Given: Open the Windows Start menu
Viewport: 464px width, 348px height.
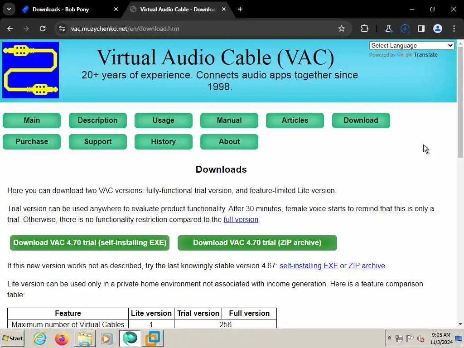Looking at the screenshot, I should [12, 338].
